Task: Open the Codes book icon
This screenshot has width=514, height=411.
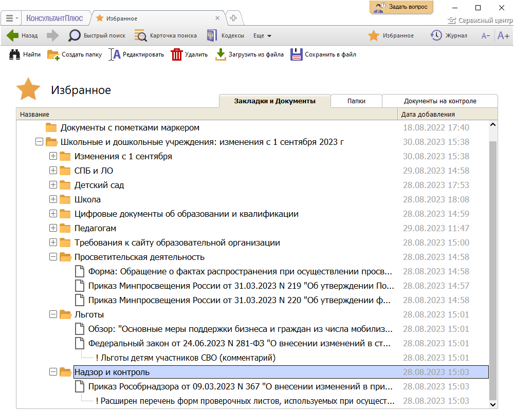Action: click(212, 35)
